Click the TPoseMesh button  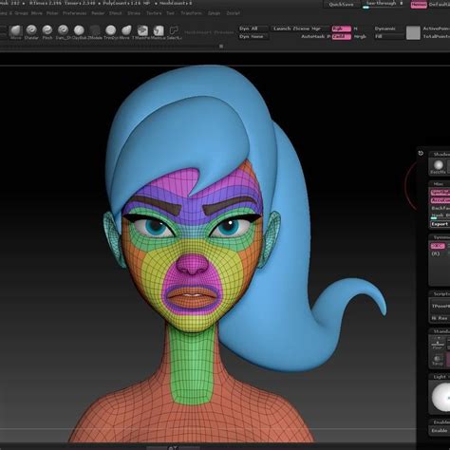(441, 306)
